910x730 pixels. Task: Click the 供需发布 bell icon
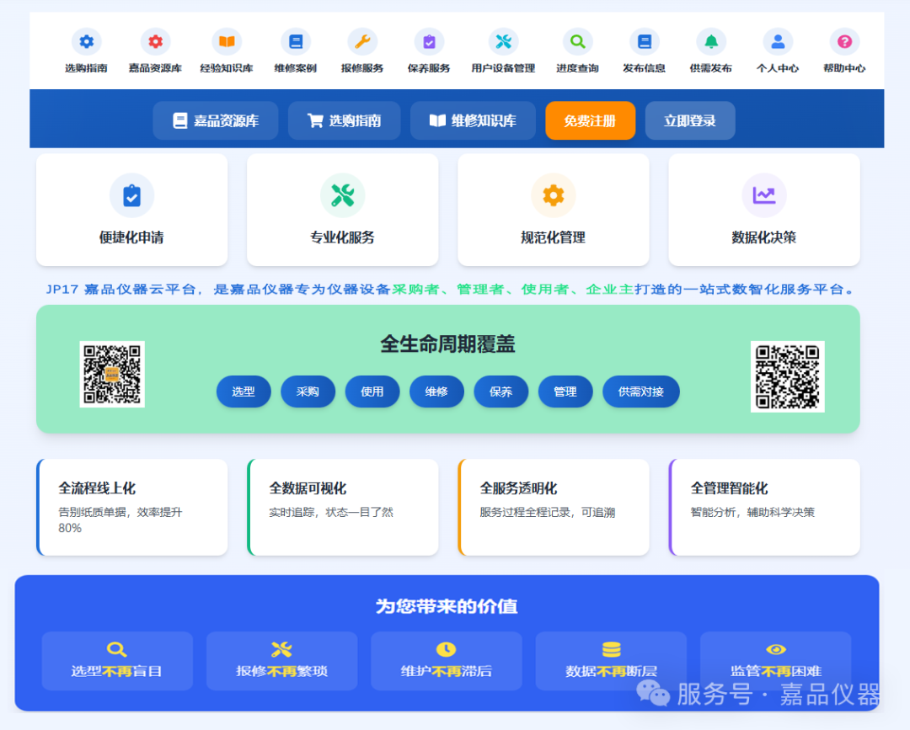(711, 42)
